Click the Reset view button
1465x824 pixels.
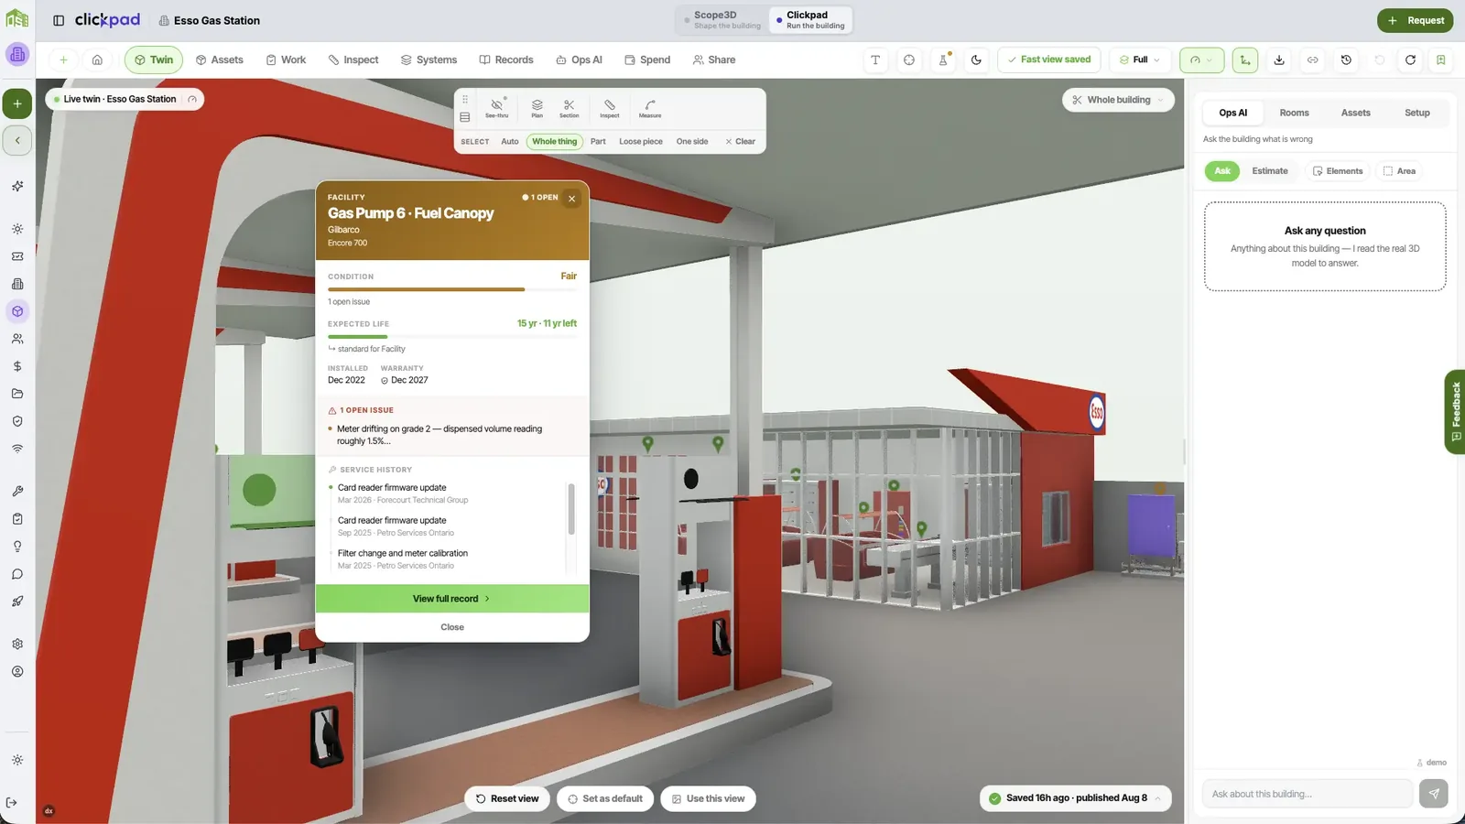507,798
